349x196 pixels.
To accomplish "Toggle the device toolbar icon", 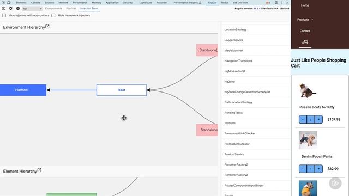I will point(9,3).
